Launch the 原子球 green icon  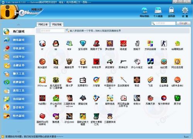pyautogui.click(x=177, y=98)
